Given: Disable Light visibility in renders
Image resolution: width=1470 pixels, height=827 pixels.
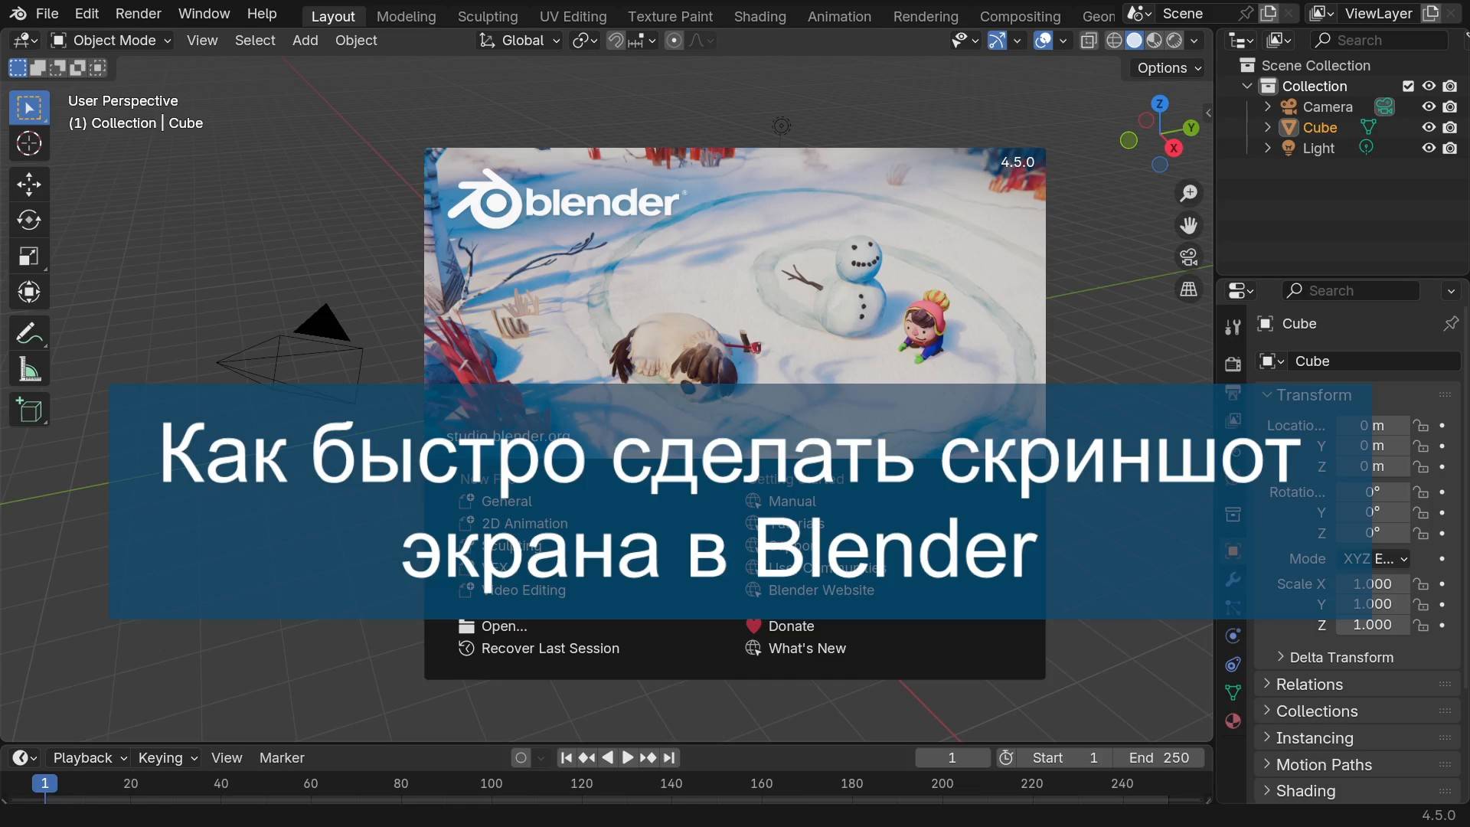Looking at the screenshot, I should (1451, 148).
